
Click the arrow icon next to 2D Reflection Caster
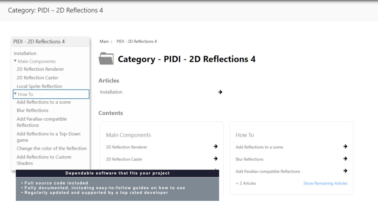[x=215, y=159]
